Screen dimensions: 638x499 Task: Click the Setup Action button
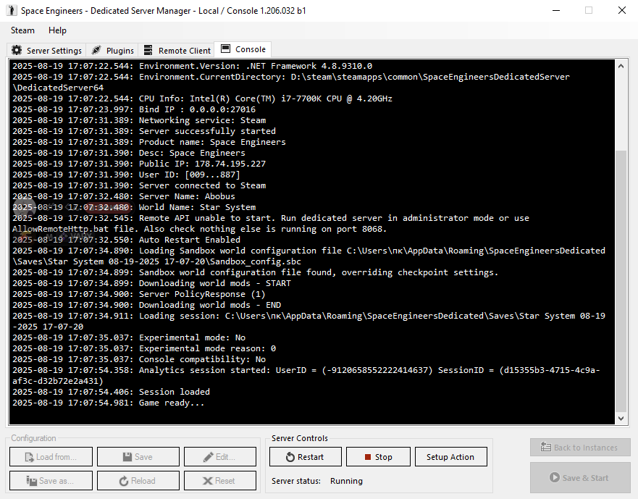450,457
